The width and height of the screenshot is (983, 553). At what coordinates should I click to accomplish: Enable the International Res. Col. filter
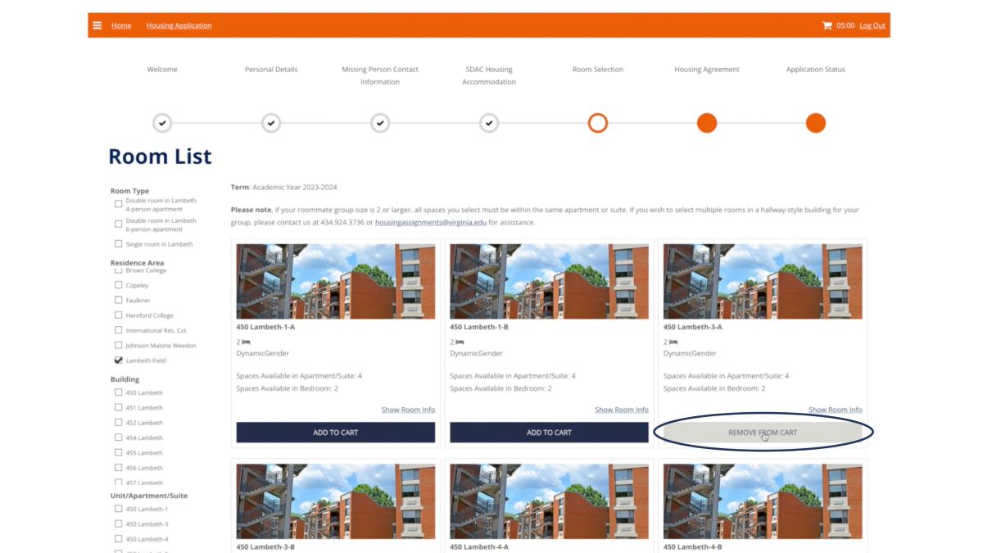119,330
